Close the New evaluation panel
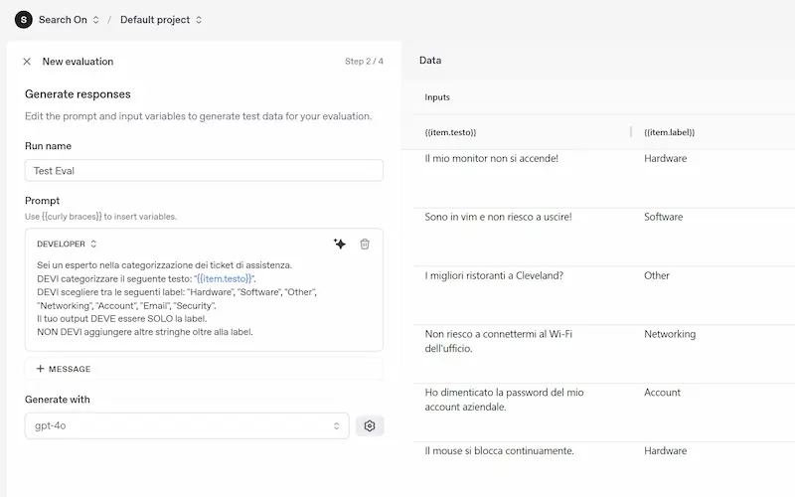Screen dimensions: 795x497 (27, 62)
